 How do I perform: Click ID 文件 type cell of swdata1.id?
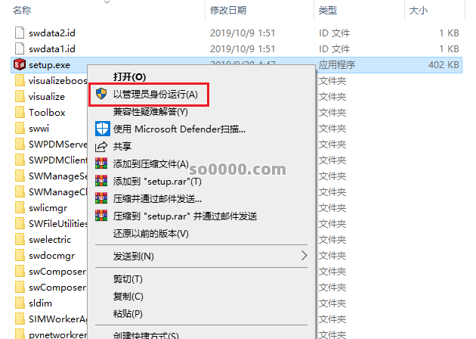334,49
